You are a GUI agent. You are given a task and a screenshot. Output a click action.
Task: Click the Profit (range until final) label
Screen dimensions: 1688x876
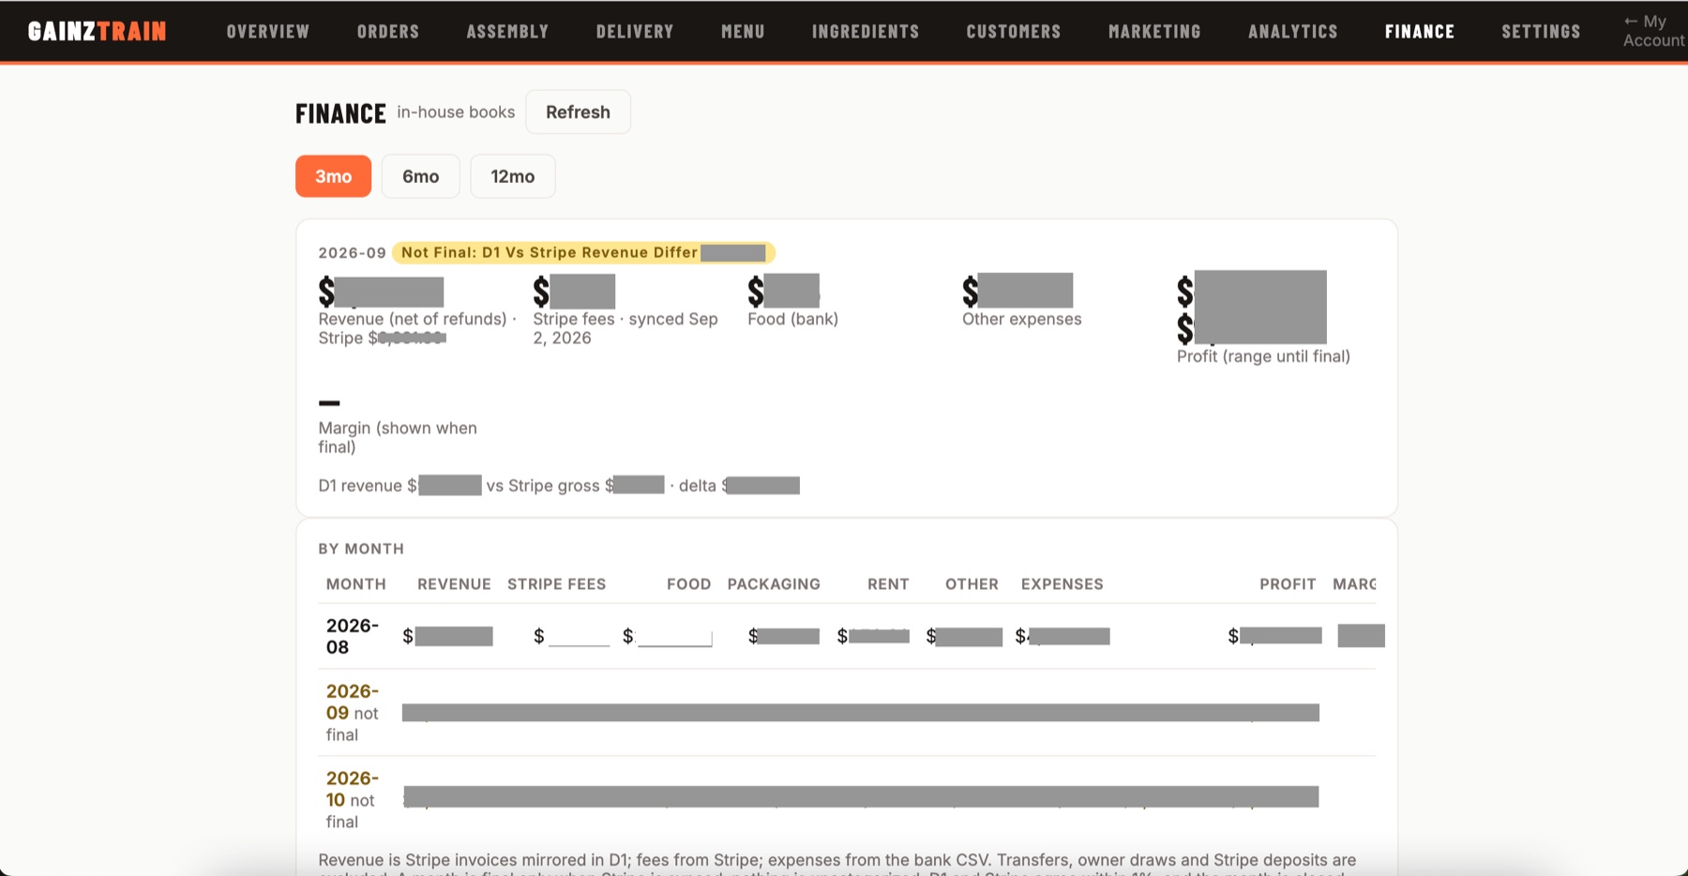click(x=1263, y=356)
